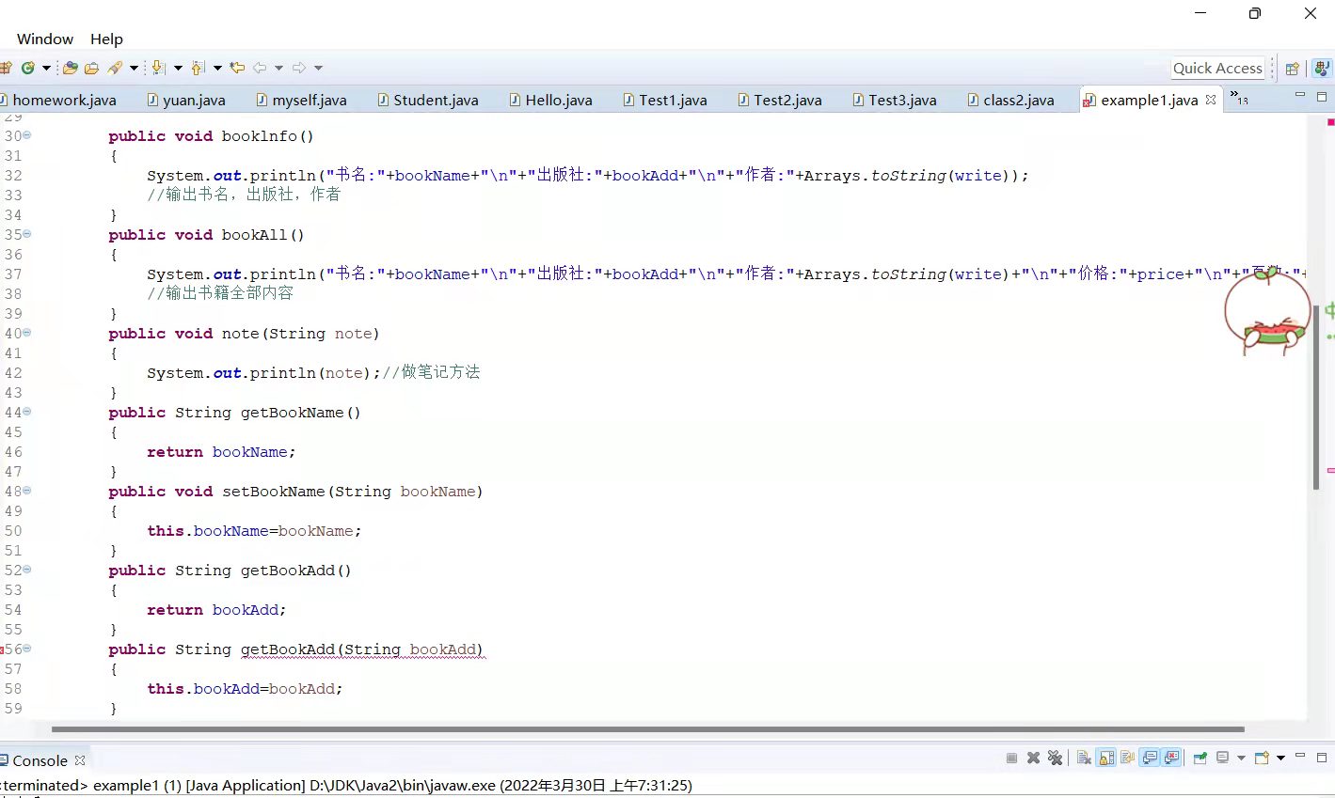This screenshot has width=1335, height=798.
Task: Navigate back using the Back arrow icon
Action: click(x=259, y=68)
